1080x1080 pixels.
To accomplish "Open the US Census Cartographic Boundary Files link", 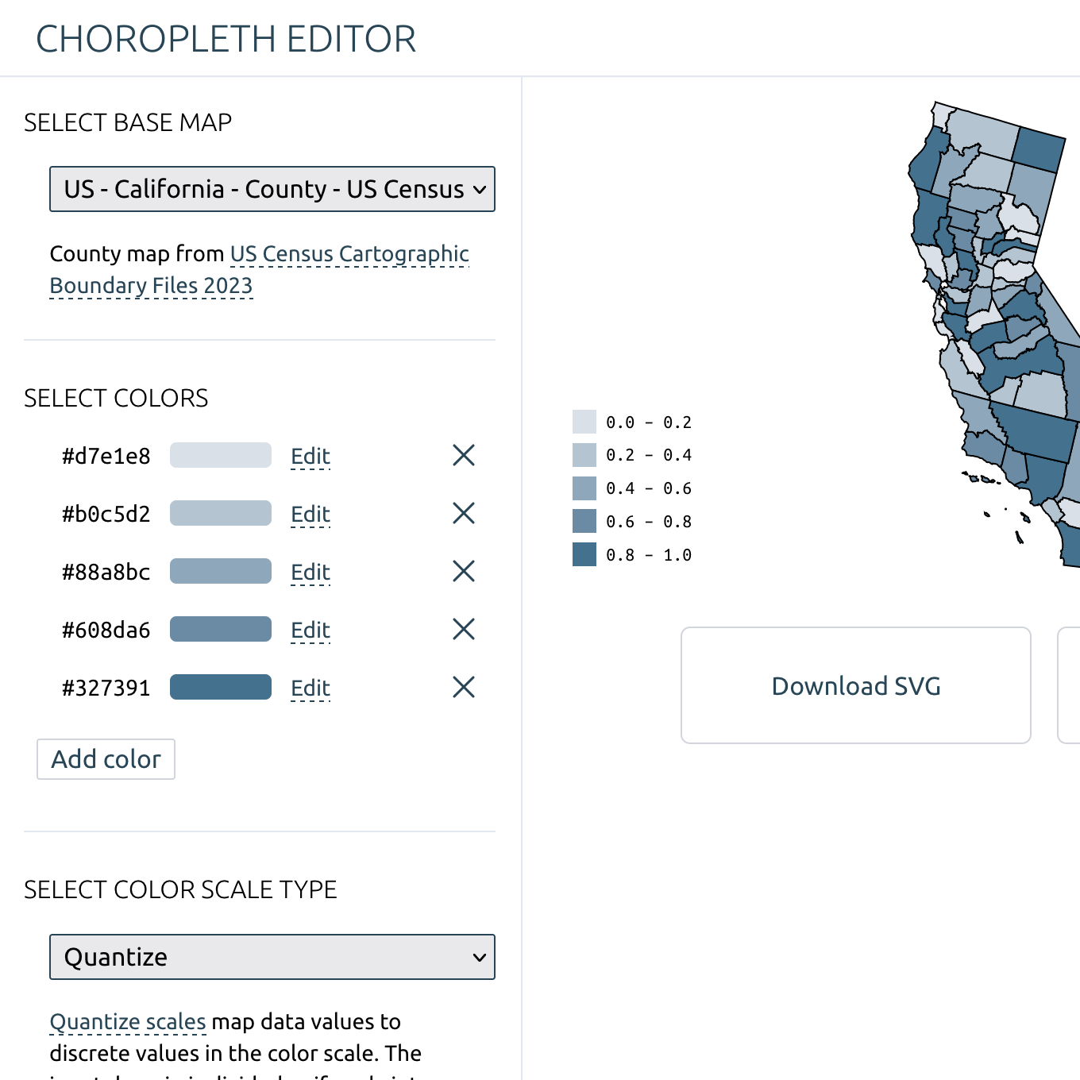I will point(349,253).
